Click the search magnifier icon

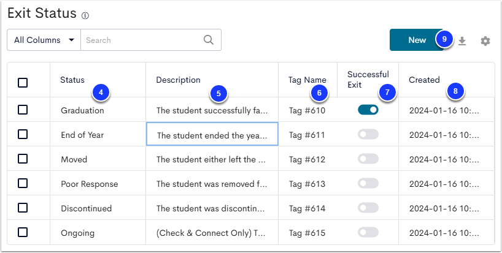209,40
